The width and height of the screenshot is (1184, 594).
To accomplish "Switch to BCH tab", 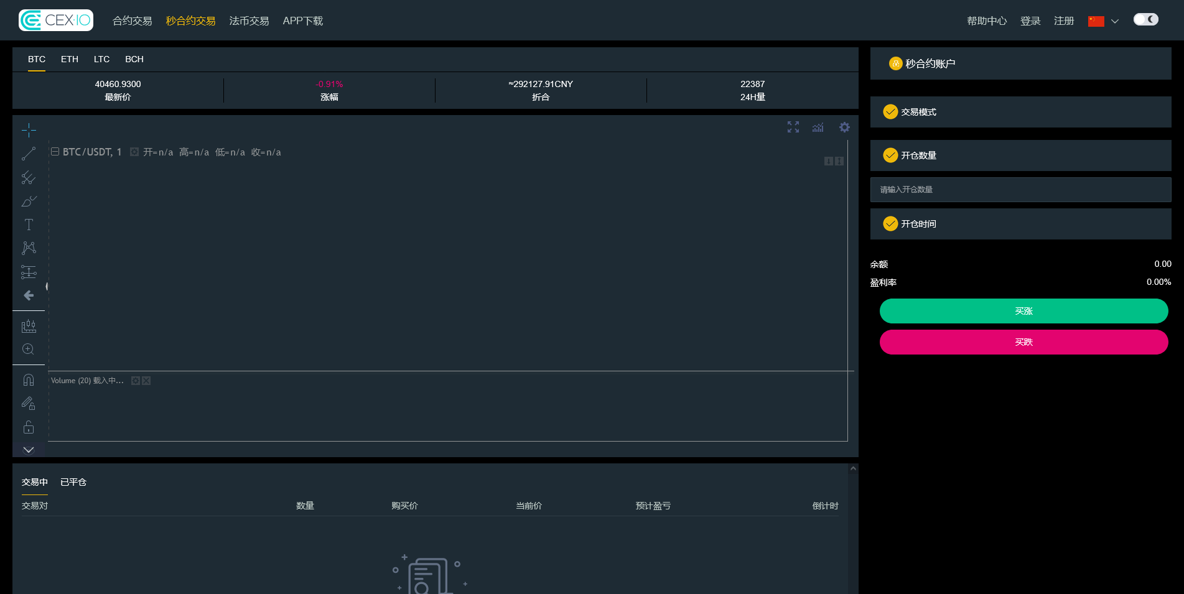I will 134,59.
